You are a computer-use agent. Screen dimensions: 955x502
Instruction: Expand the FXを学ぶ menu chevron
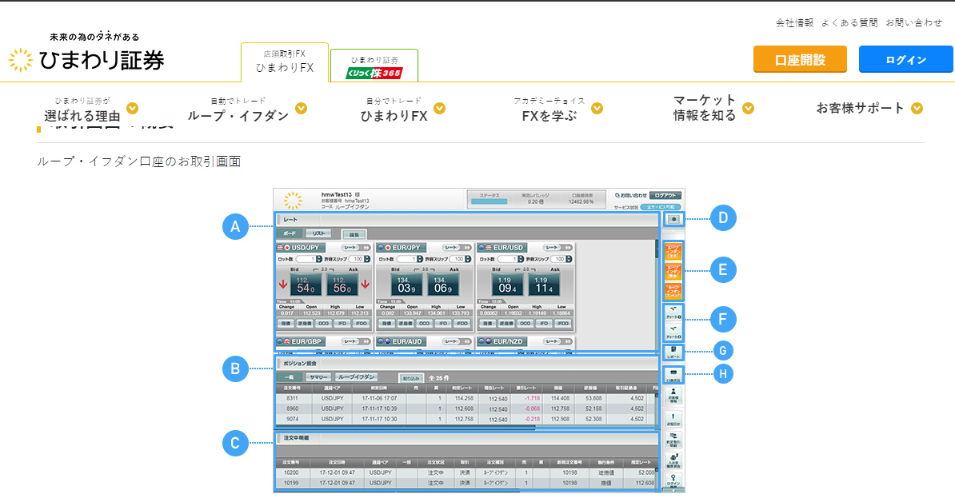pyautogui.click(x=597, y=108)
